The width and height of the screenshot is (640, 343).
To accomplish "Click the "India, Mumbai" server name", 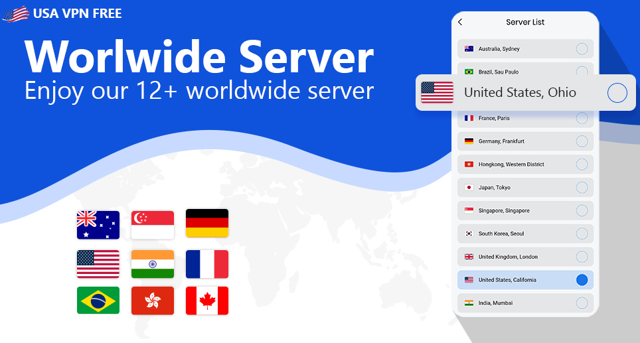I will [495, 303].
